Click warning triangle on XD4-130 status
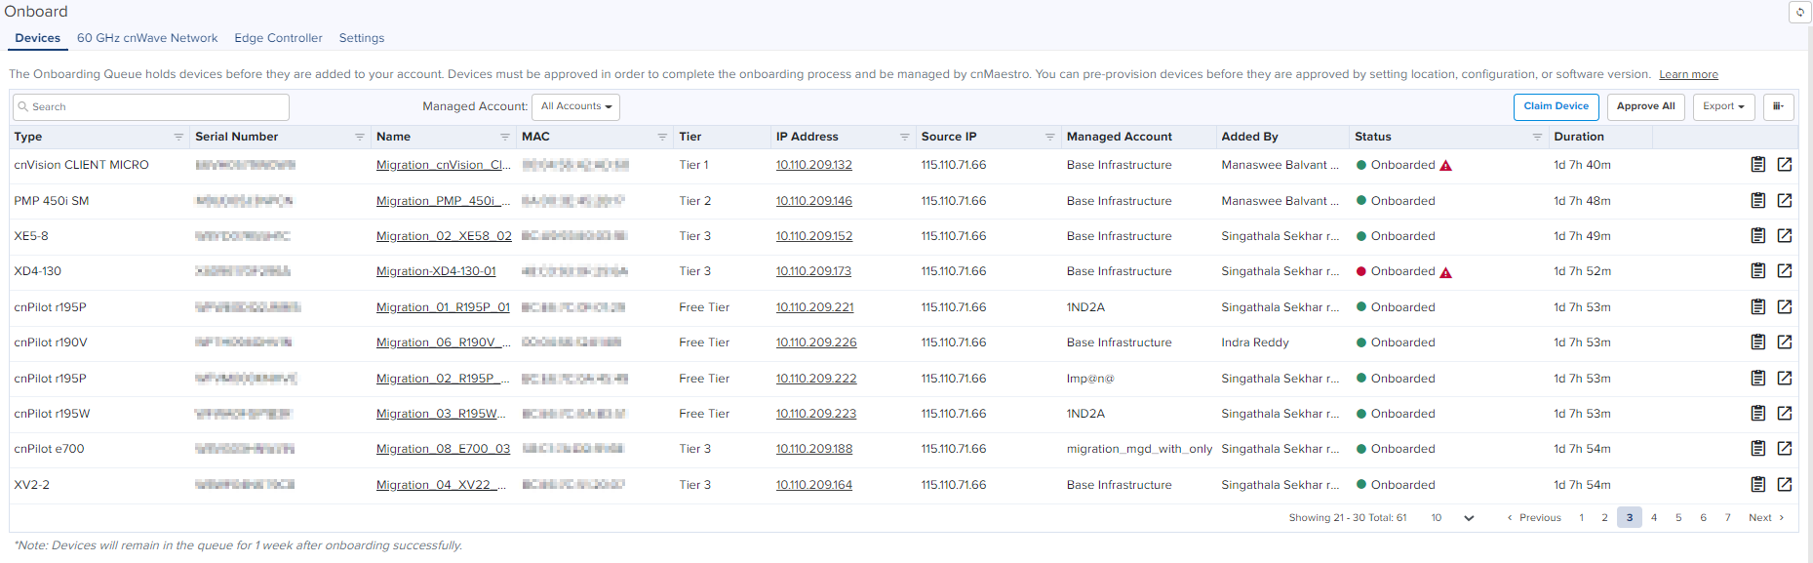This screenshot has width=1813, height=563. click(x=1446, y=272)
